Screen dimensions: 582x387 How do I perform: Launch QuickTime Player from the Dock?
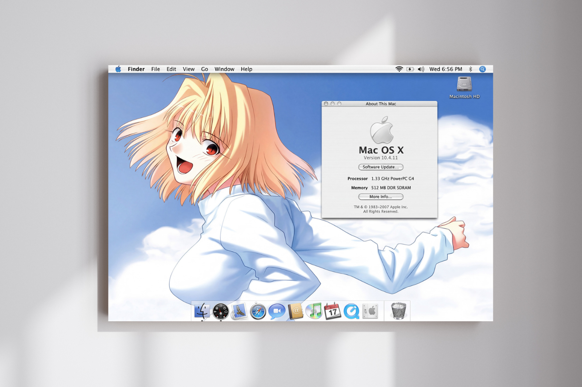pyautogui.click(x=351, y=311)
